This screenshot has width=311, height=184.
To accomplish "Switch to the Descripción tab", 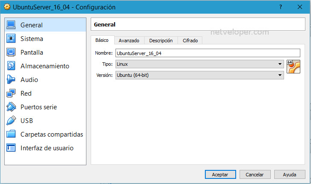I will coord(161,41).
